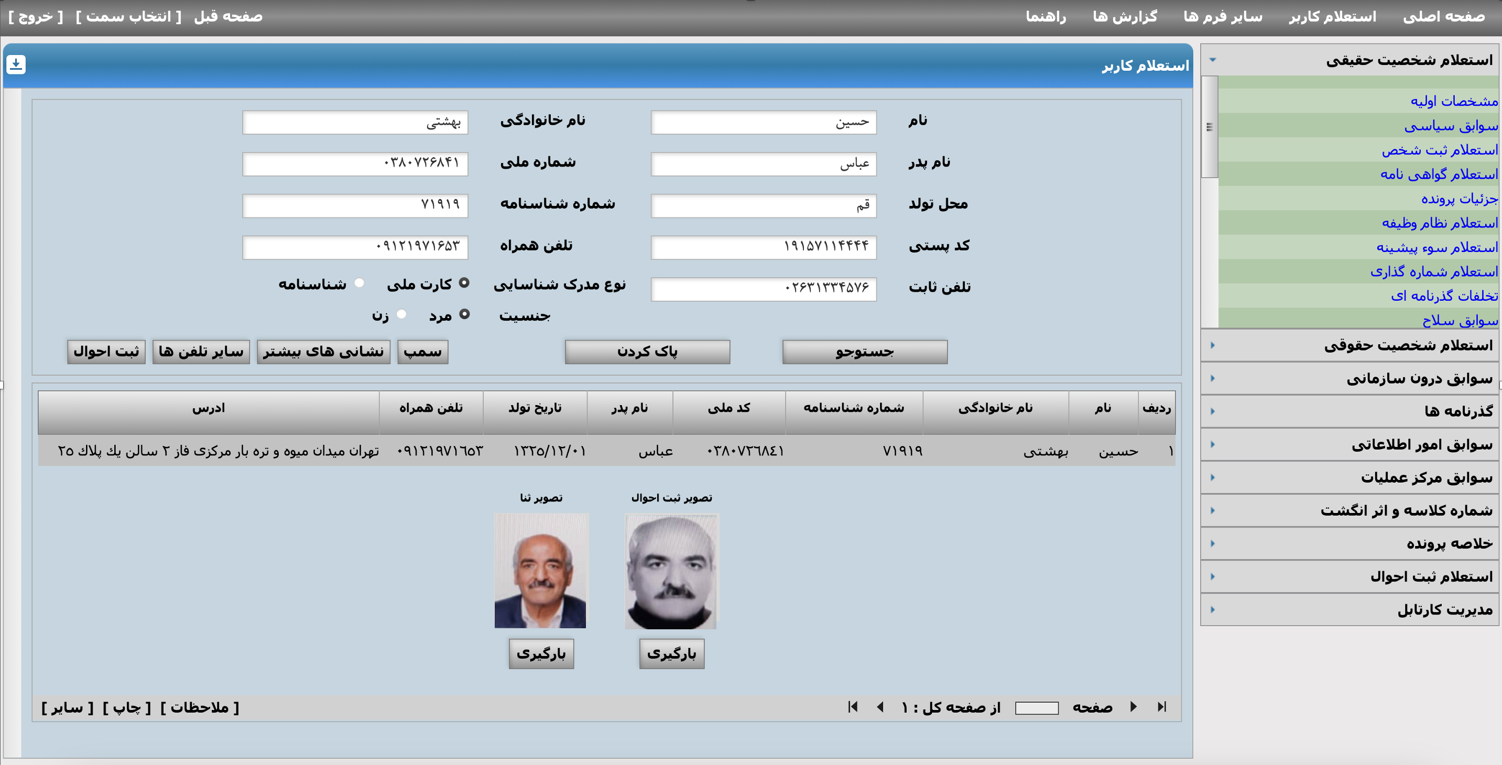Screen dimensions: 1502x765
Task: Click the sidebar list scrollbar handle
Action: pyautogui.click(x=1210, y=126)
